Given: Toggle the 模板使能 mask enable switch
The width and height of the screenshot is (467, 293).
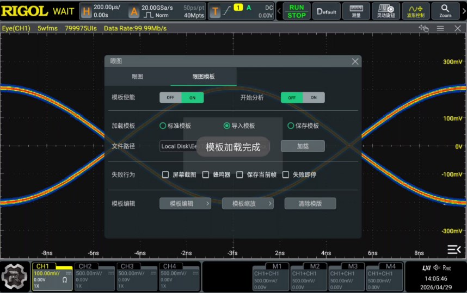Looking at the screenshot, I should pos(181,97).
